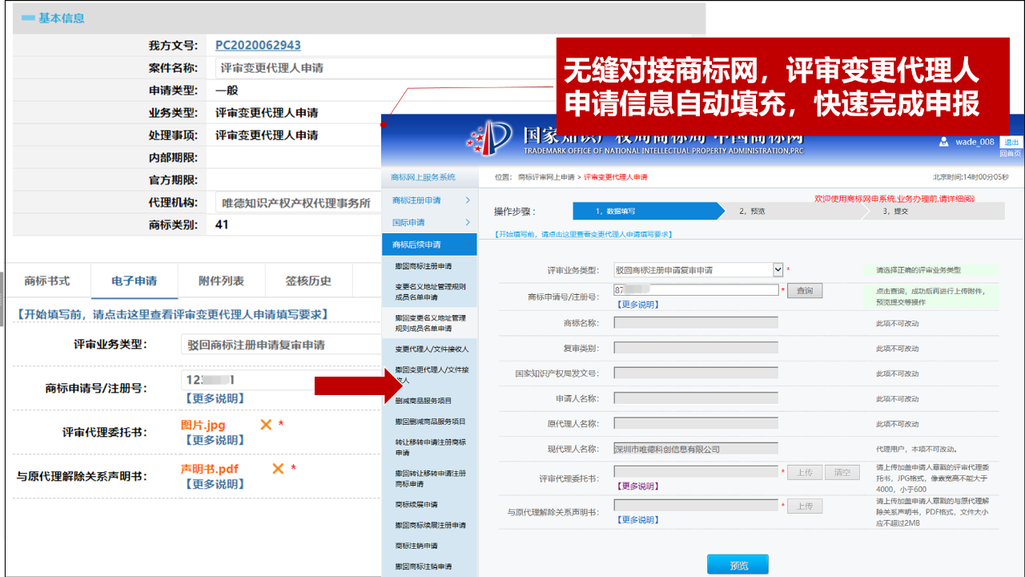The width and height of the screenshot is (1025, 577).
Task: Open 撤回转让移转申请注册商标申请 in the sidebar
Action: (x=429, y=478)
